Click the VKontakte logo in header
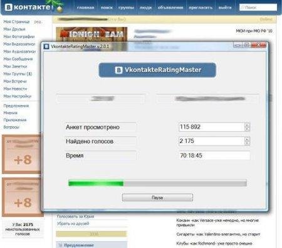The height and width of the screenshot is (248, 282). [x=28, y=7]
